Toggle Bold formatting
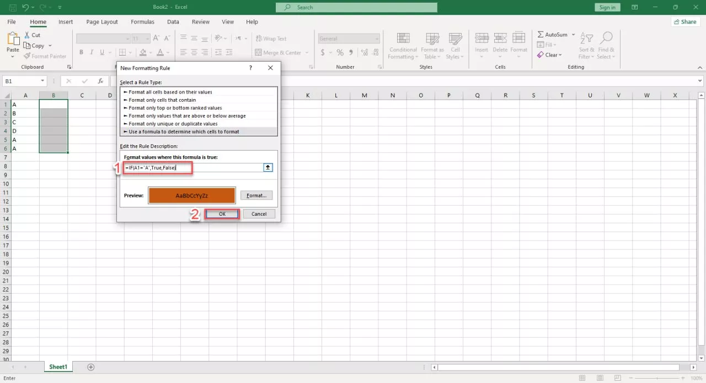706x383 pixels. (81, 53)
